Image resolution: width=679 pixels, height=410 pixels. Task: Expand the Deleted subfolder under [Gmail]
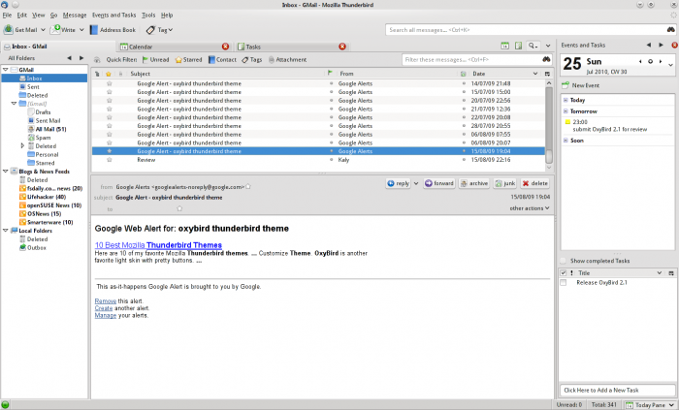pos(22,145)
